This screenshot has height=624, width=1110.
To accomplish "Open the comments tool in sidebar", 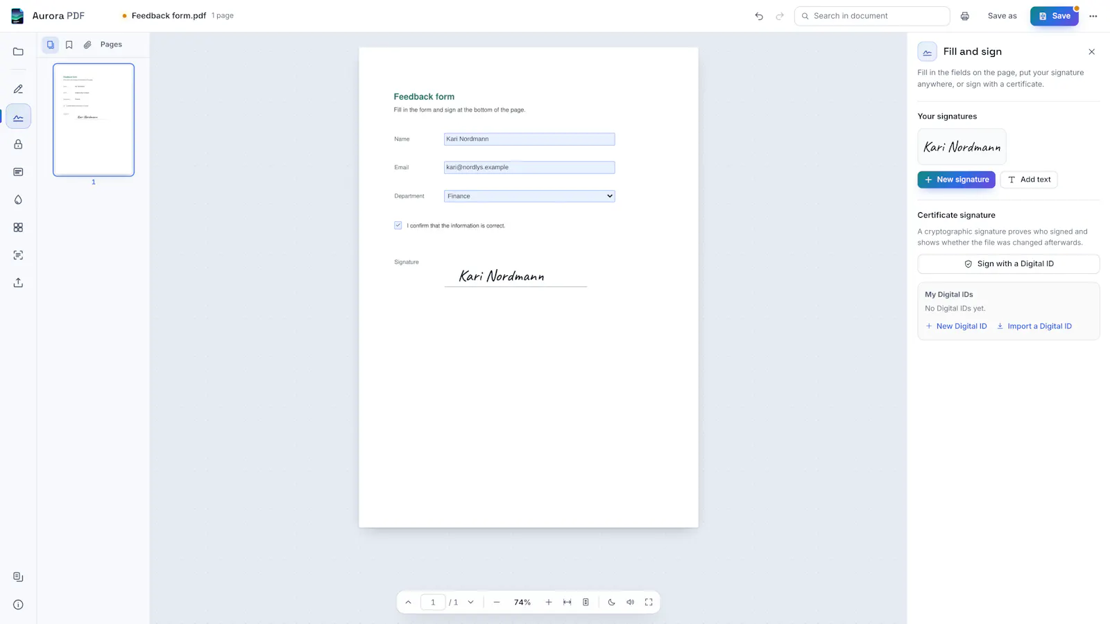I will (x=18, y=172).
